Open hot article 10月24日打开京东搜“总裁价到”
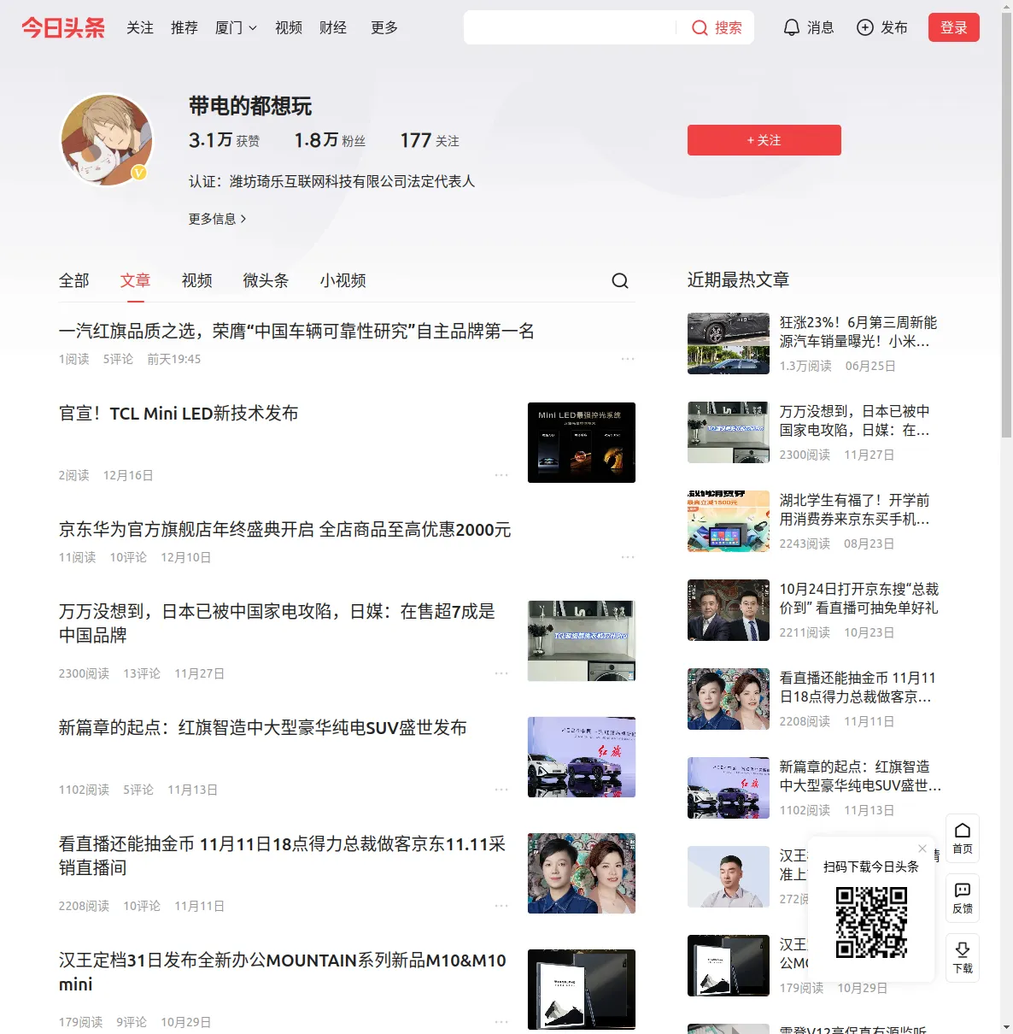The height and width of the screenshot is (1034, 1013). 859,598
